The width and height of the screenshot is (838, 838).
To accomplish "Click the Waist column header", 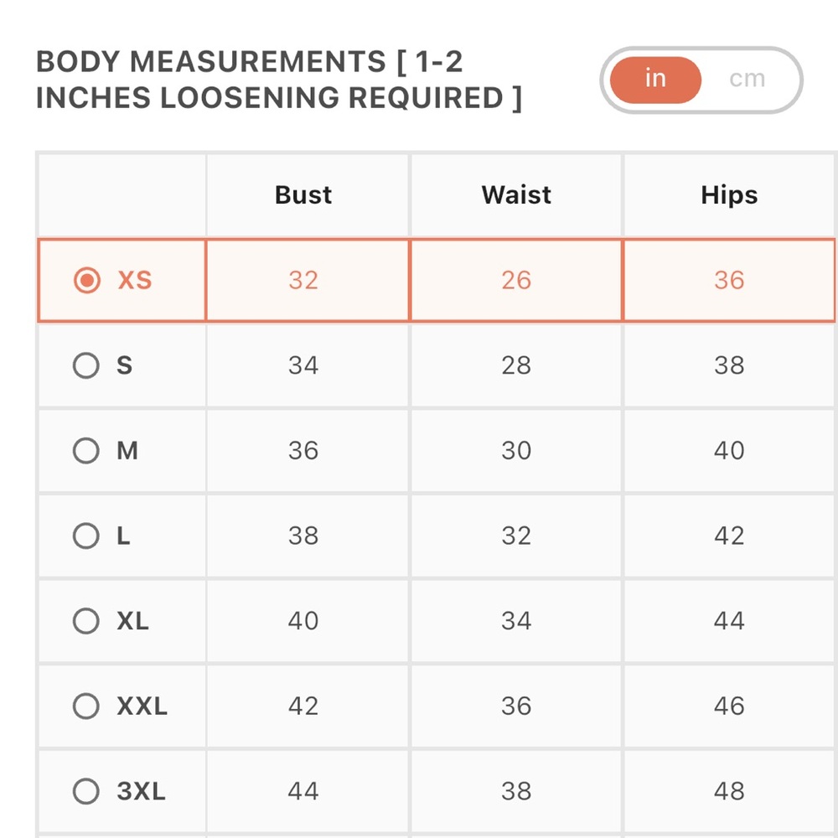I will tap(515, 194).
